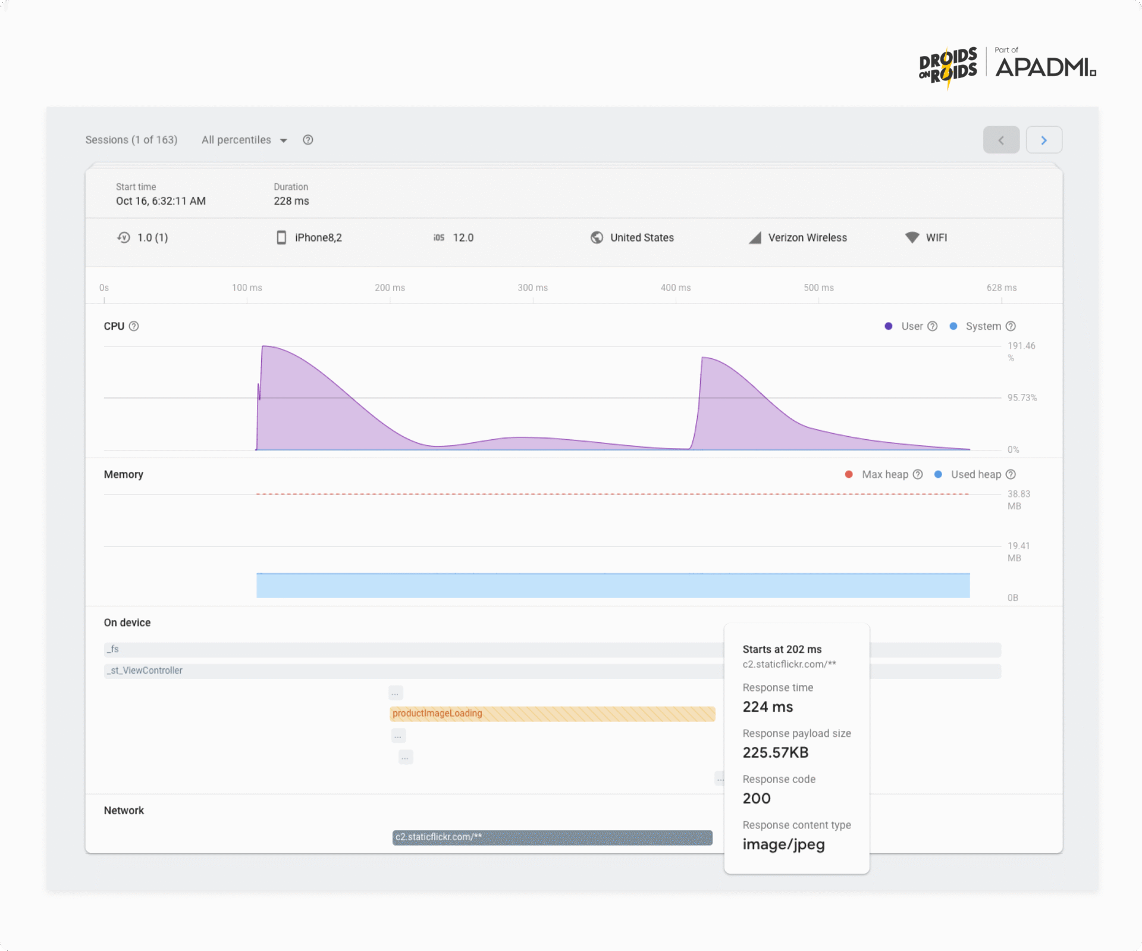Click the Duration value 228 ms
Screen dimensions: 1142x951
click(x=291, y=201)
